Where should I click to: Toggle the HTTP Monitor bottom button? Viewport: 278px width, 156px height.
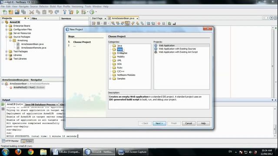click(x=10, y=141)
